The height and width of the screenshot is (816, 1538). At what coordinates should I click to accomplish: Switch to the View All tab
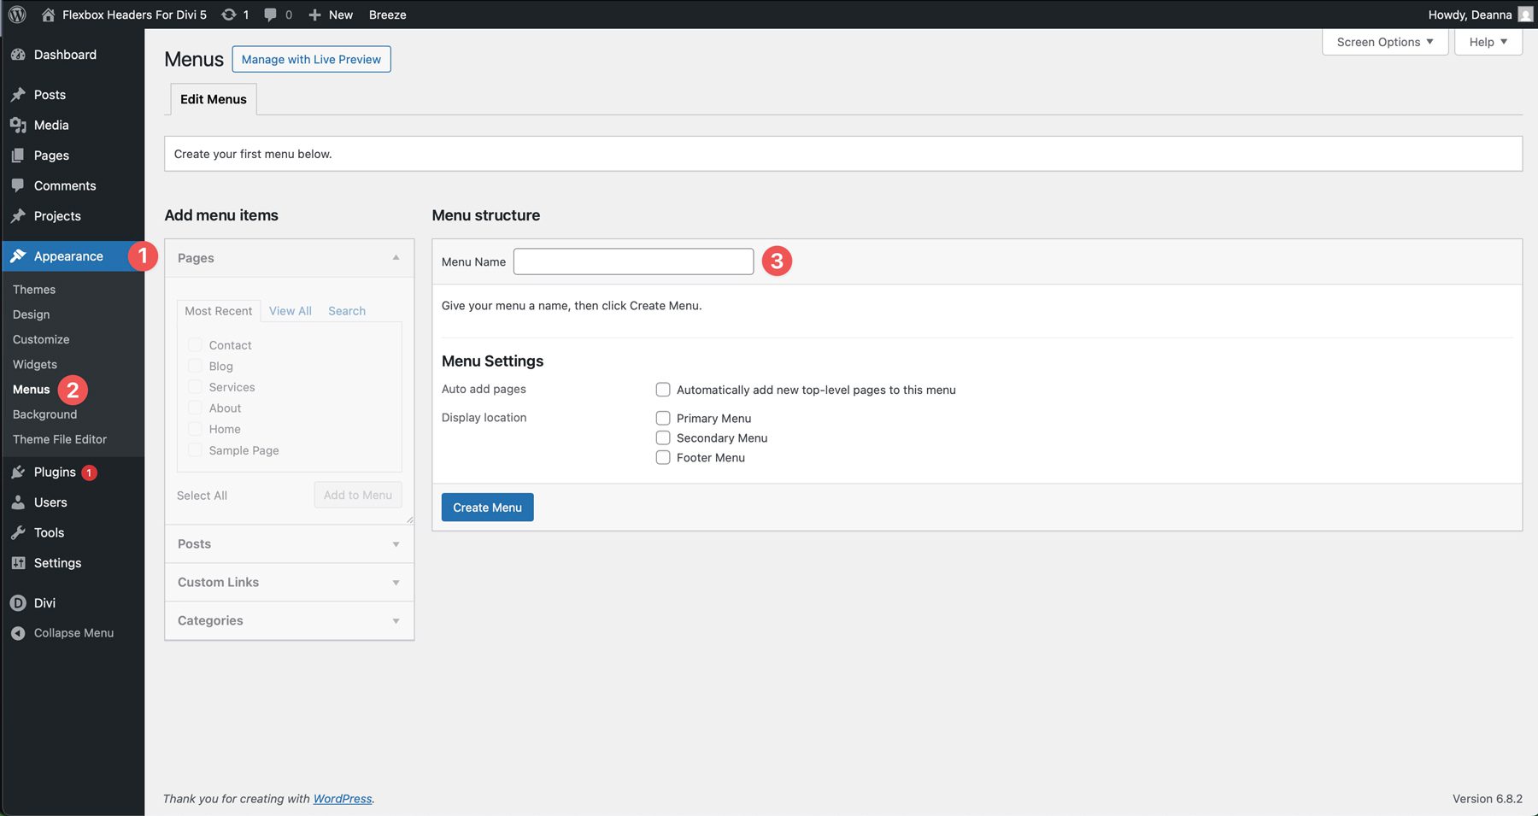[290, 310]
